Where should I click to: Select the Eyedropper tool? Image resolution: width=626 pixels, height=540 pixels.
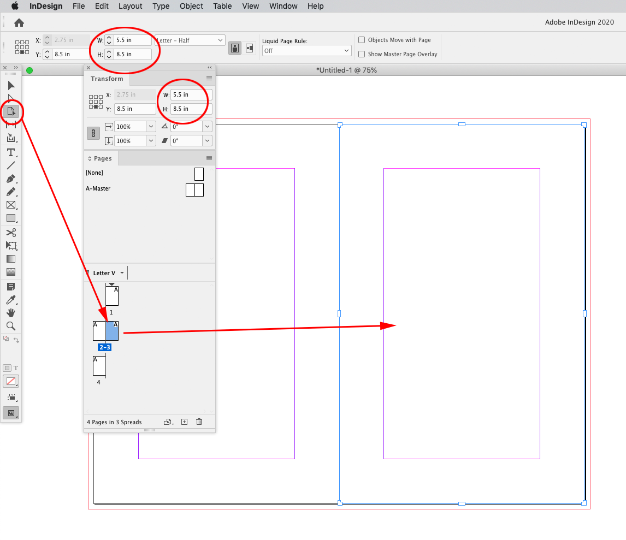point(11,300)
